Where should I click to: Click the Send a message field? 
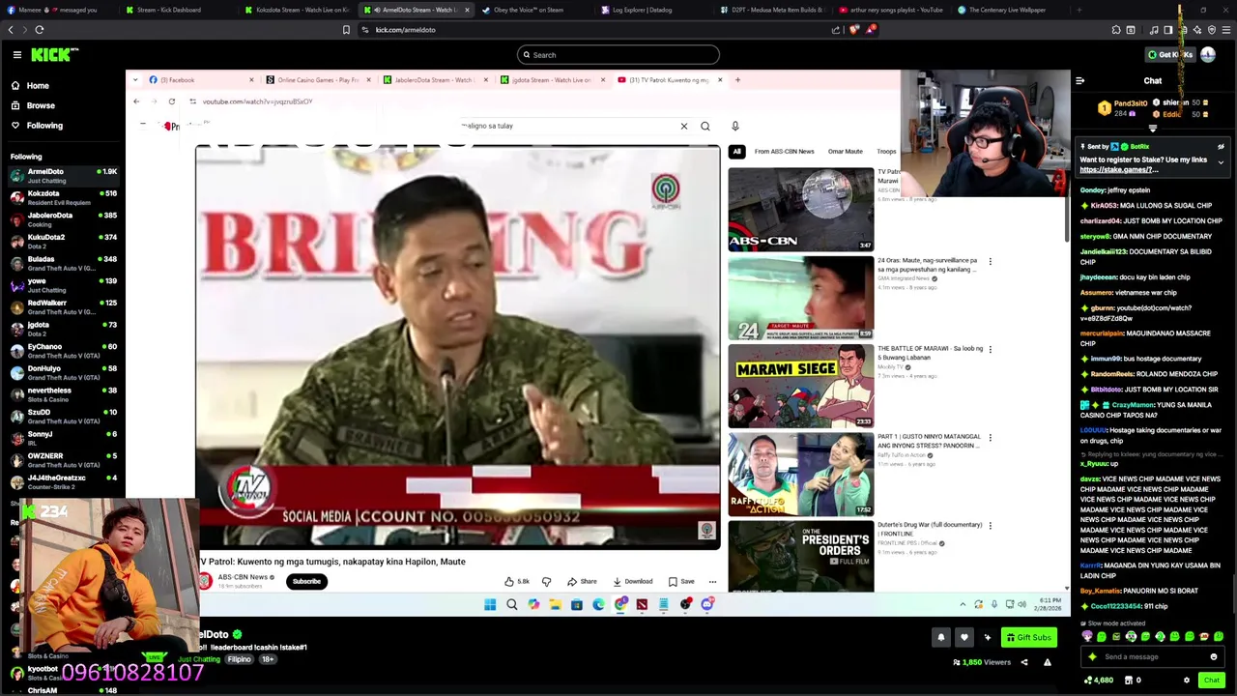click(1150, 657)
